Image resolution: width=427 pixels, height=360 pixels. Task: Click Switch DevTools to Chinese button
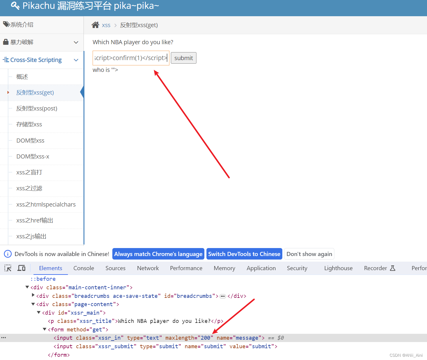pos(244,254)
